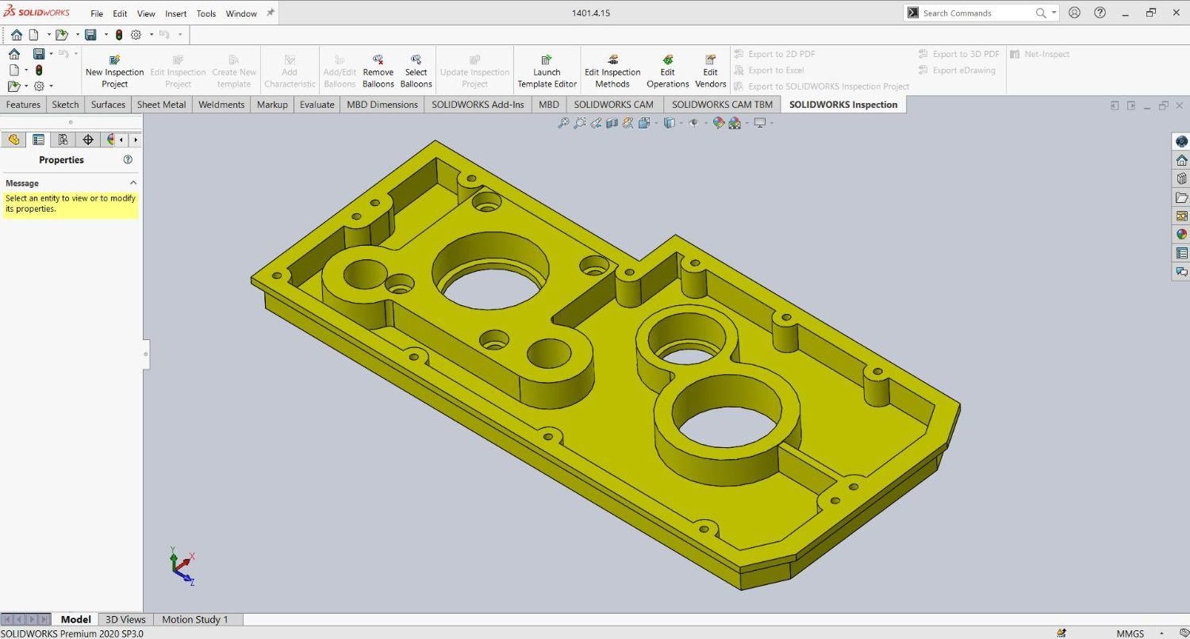
Task: Open the View Palette task pane tab
Action: (x=1181, y=216)
